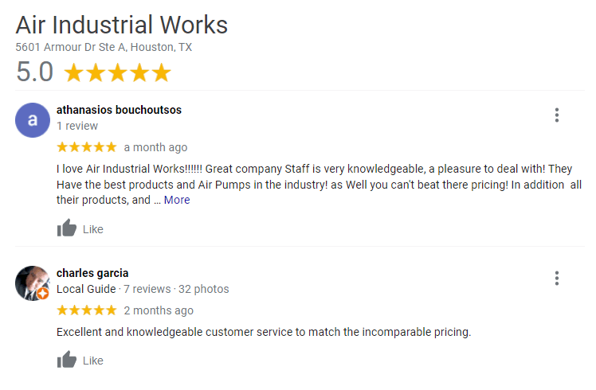Click the 5601 Armour Dr address

pyautogui.click(x=104, y=47)
